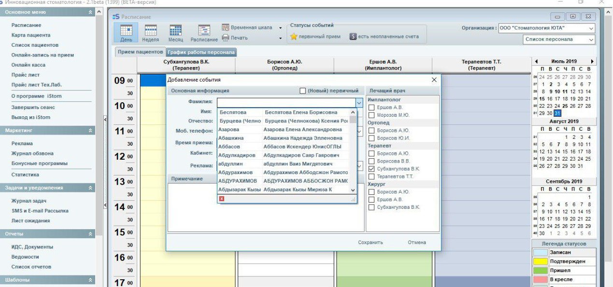Select patient Азарова Елена Александровна from list

point(287,129)
